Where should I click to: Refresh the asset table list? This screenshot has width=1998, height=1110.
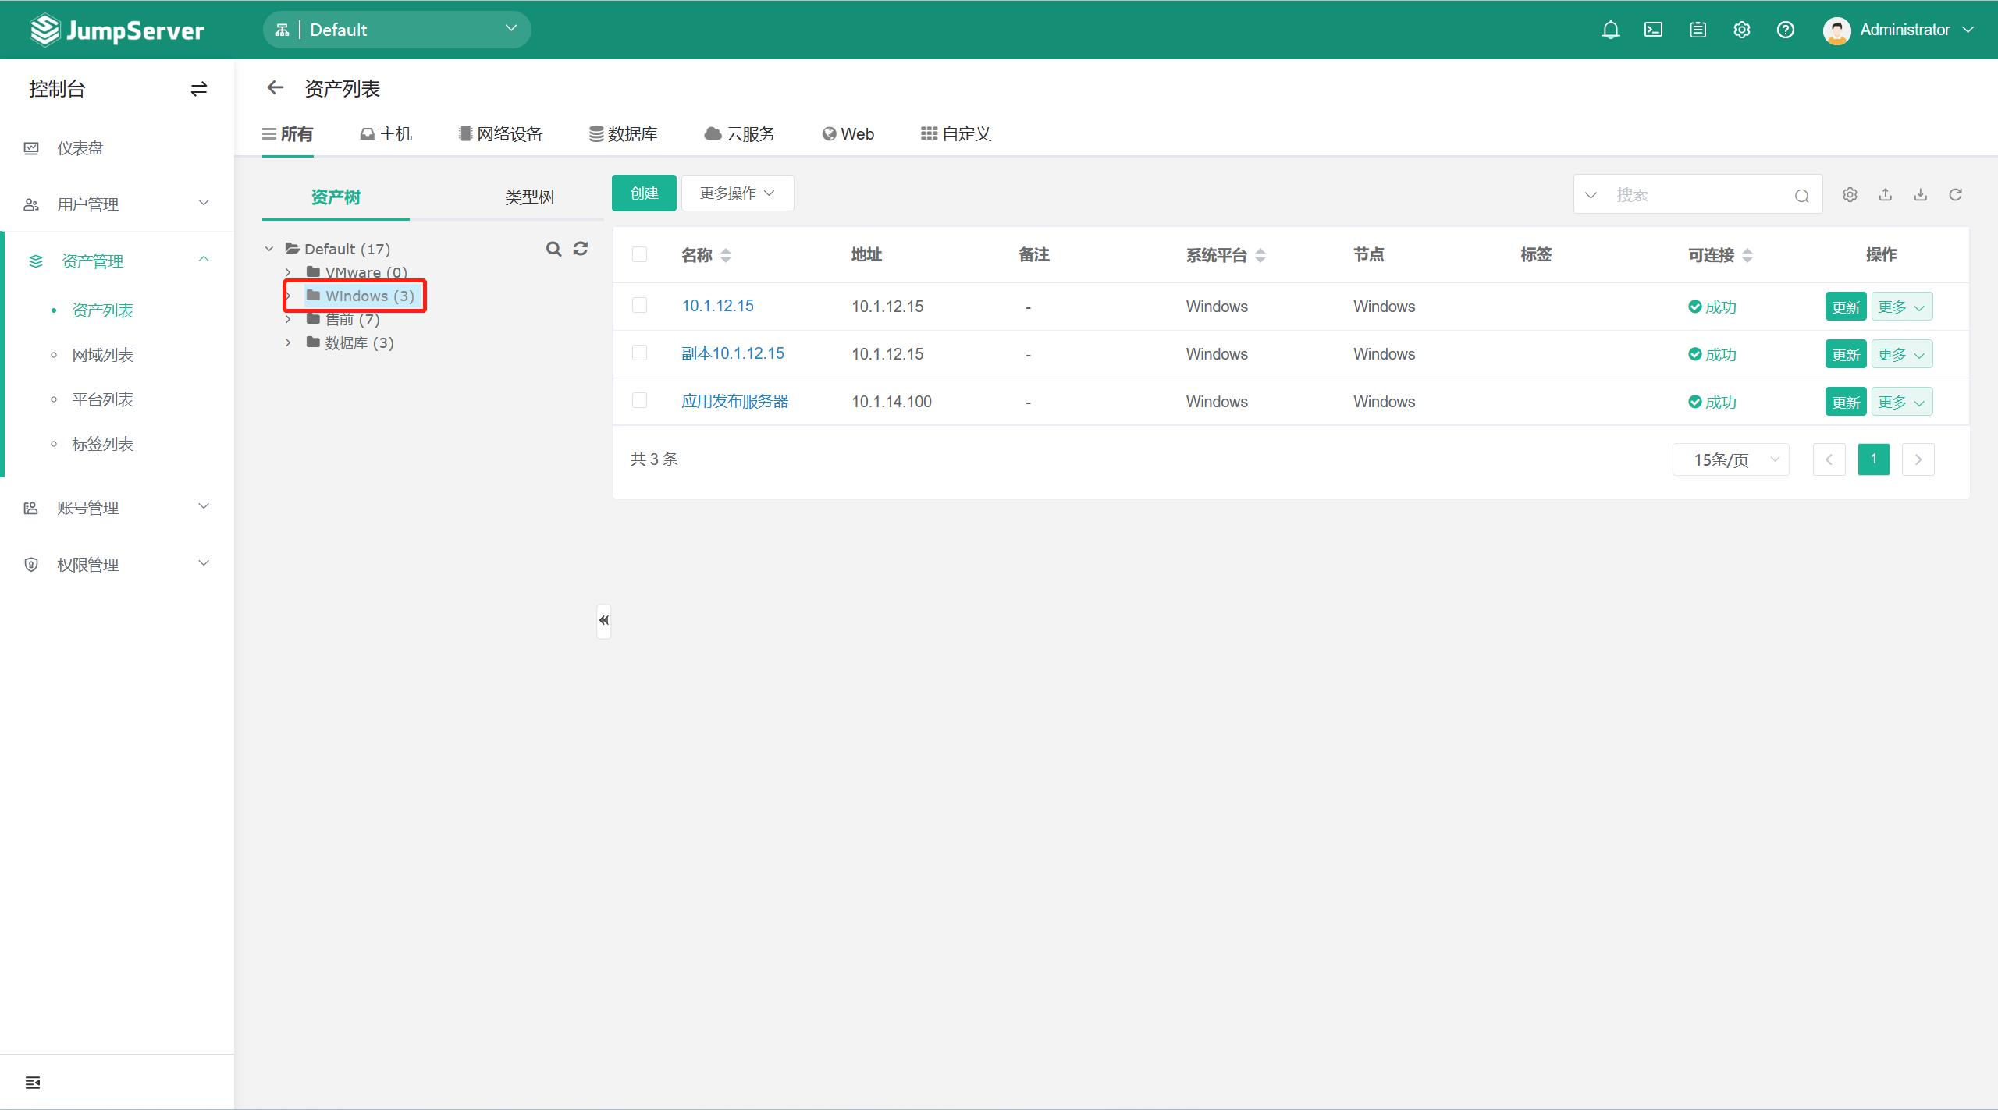(x=1955, y=195)
